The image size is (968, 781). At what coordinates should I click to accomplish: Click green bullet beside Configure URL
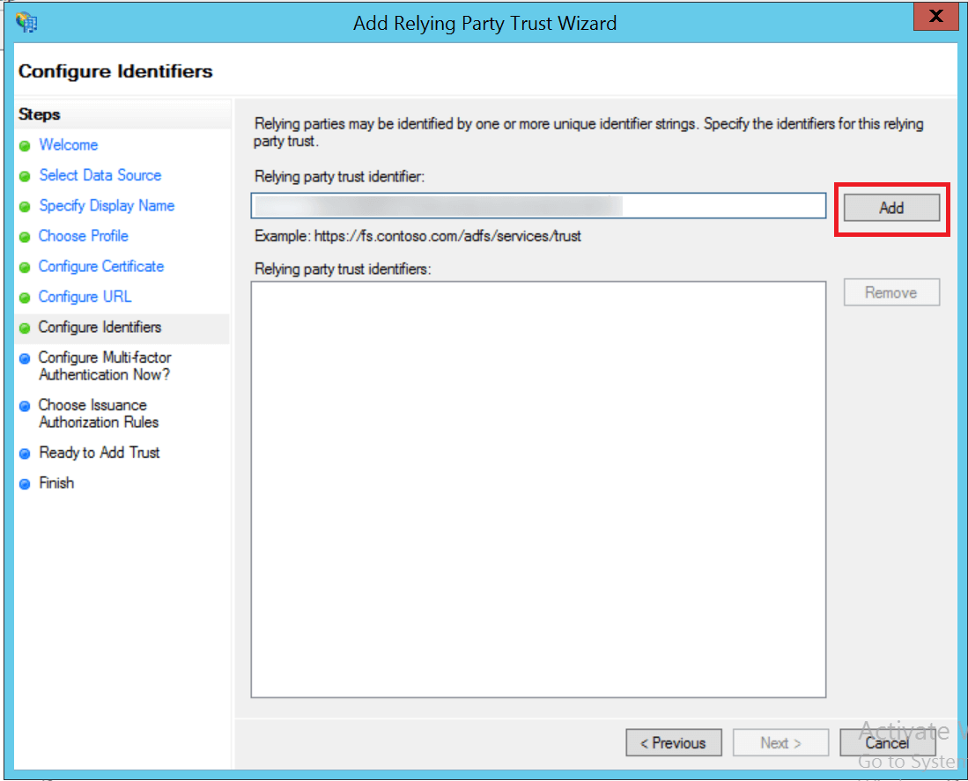tap(25, 298)
